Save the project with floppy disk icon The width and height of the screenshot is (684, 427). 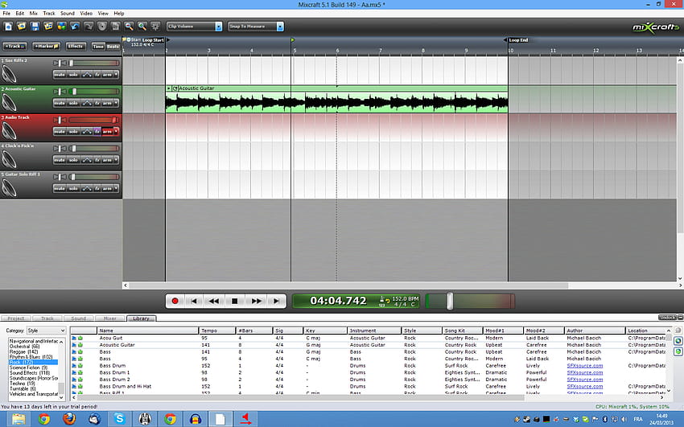pos(35,27)
